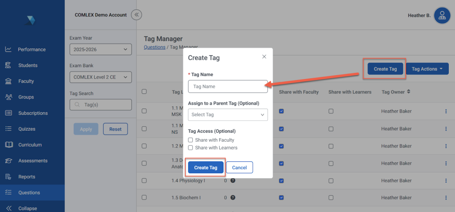The width and height of the screenshot is (455, 212).
Task: Navigate to Quizzes in the sidebar
Action: (27, 129)
